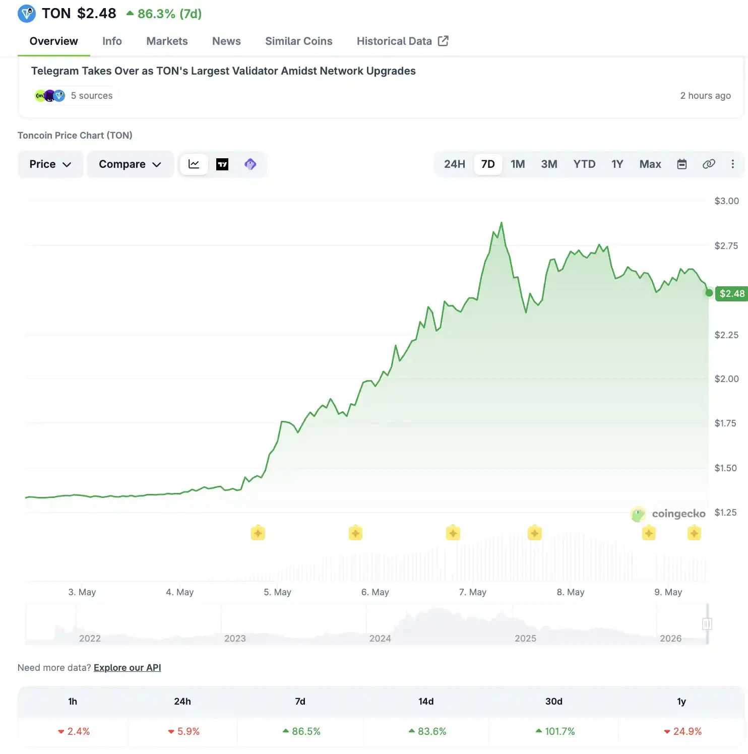Click the 30d change value 101.7%
The height and width of the screenshot is (754, 748).
tap(555, 731)
